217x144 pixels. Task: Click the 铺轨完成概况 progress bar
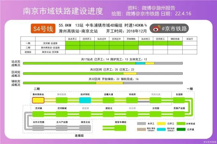click(103, 83)
